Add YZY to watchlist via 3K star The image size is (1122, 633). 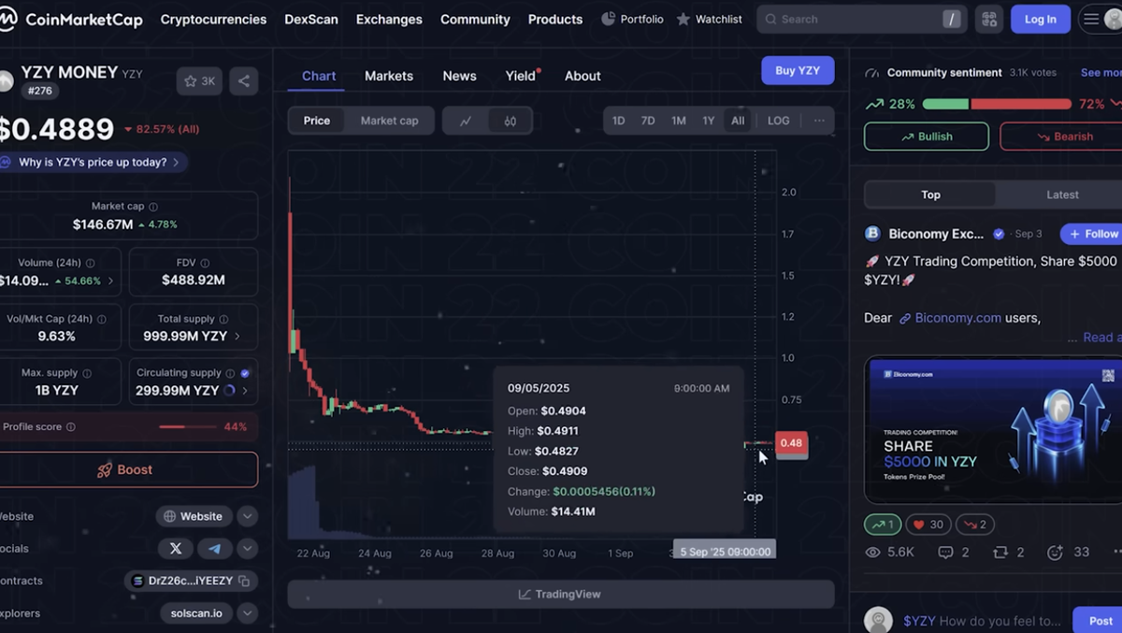[199, 81]
